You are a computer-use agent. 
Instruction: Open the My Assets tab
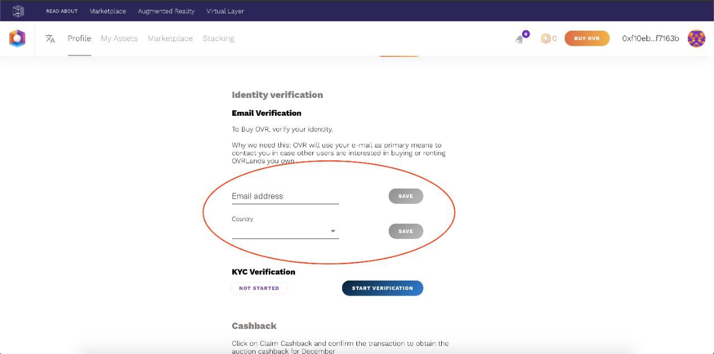pyautogui.click(x=119, y=38)
